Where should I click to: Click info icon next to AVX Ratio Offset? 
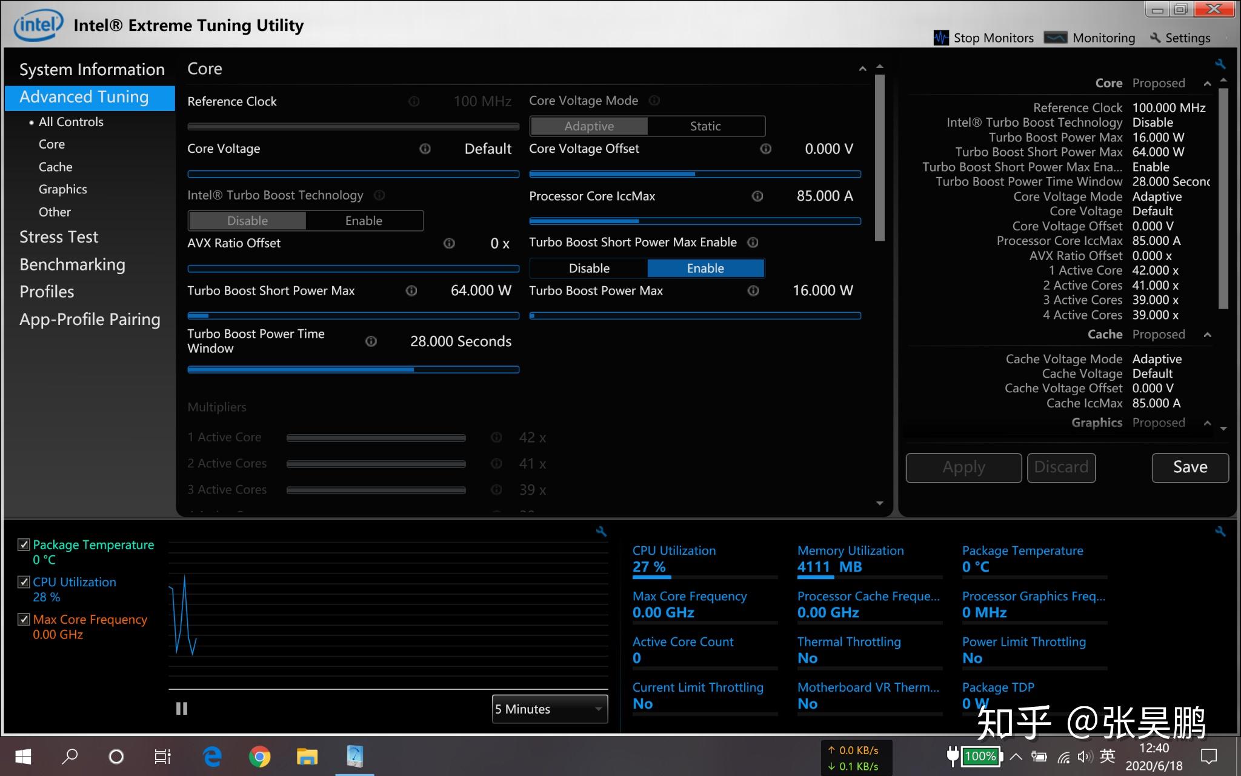tap(449, 243)
